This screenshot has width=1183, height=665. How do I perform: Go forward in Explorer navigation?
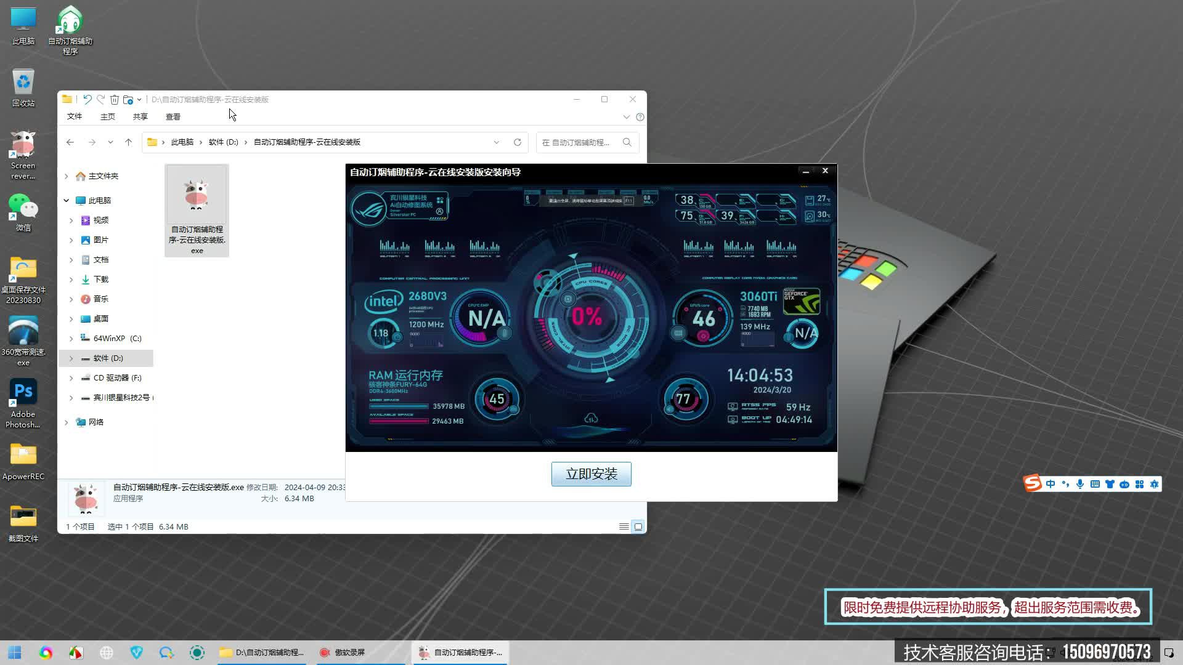click(92, 142)
